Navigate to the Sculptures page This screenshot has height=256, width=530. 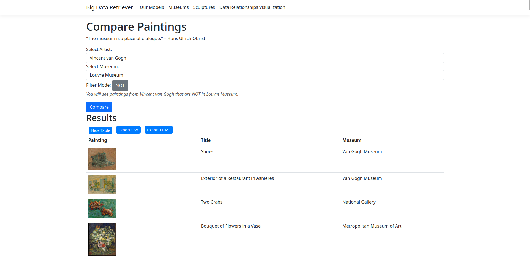[x=204, y=7]
